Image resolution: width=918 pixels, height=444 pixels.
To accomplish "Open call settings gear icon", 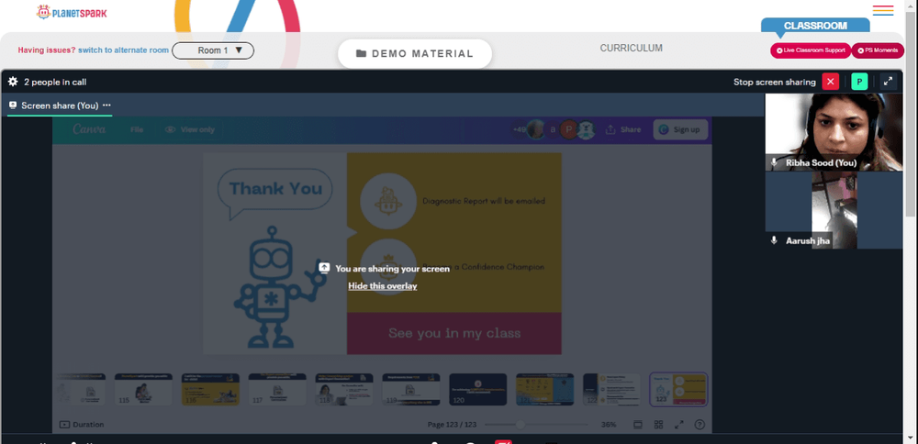I will tap(13, 82).
